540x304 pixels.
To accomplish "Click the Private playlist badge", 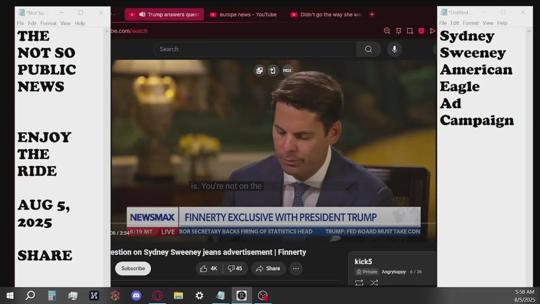I will pyautogui.click(x=367, y=272).
